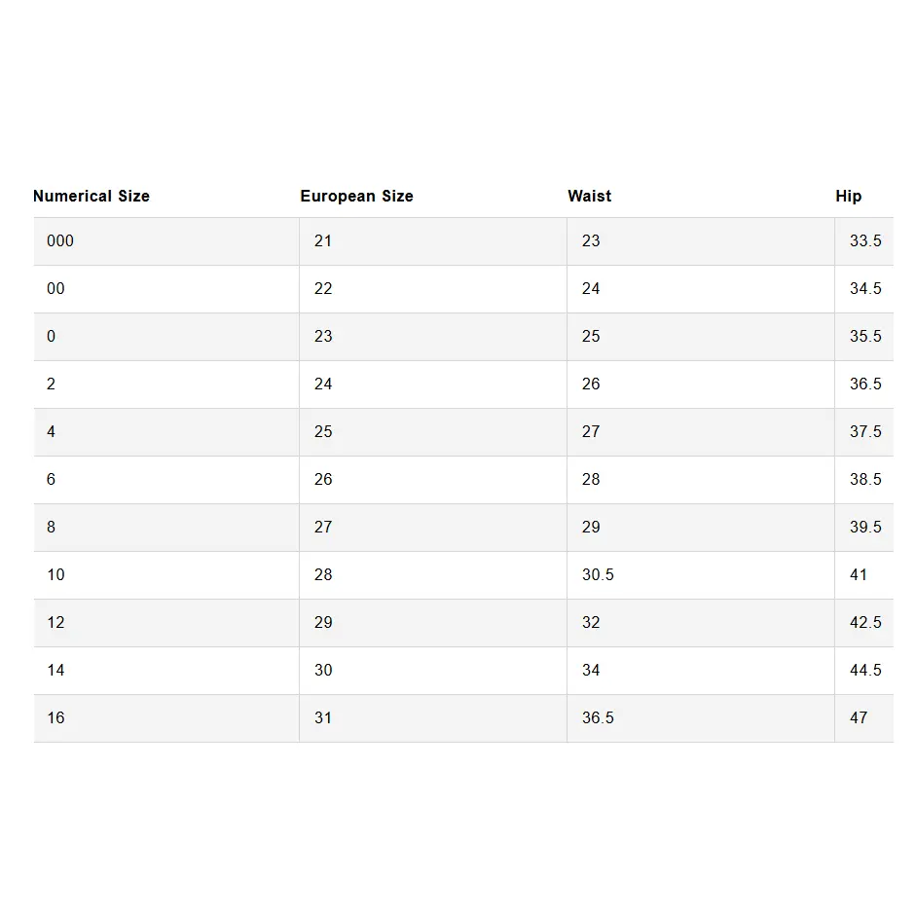Select the hip 33.5 cell
This screenshot has width=916, height=916.
[864, 240]
